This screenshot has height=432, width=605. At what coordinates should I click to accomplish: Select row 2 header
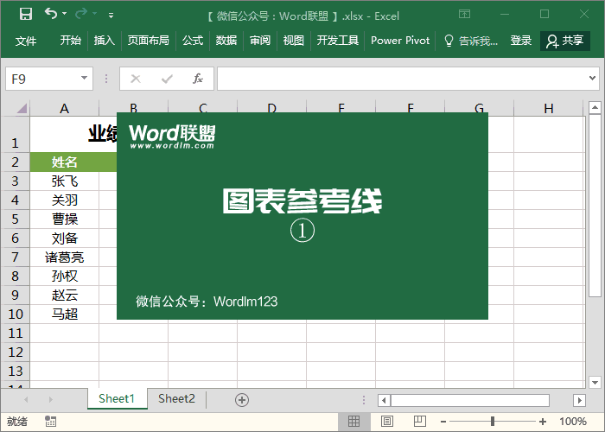pyautogui.click(x=15, y=162)
